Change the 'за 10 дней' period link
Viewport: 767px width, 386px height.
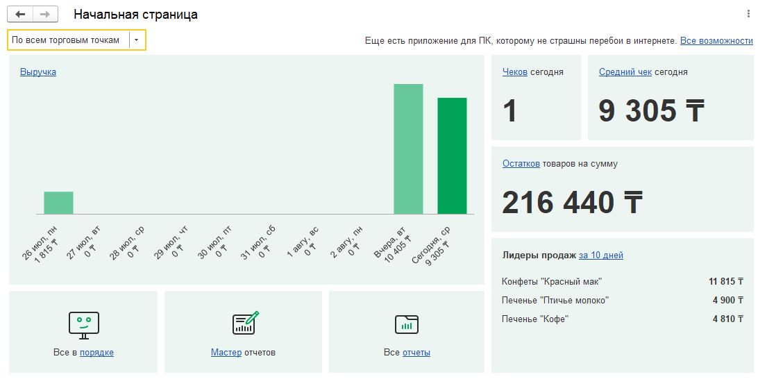(601, 255)
